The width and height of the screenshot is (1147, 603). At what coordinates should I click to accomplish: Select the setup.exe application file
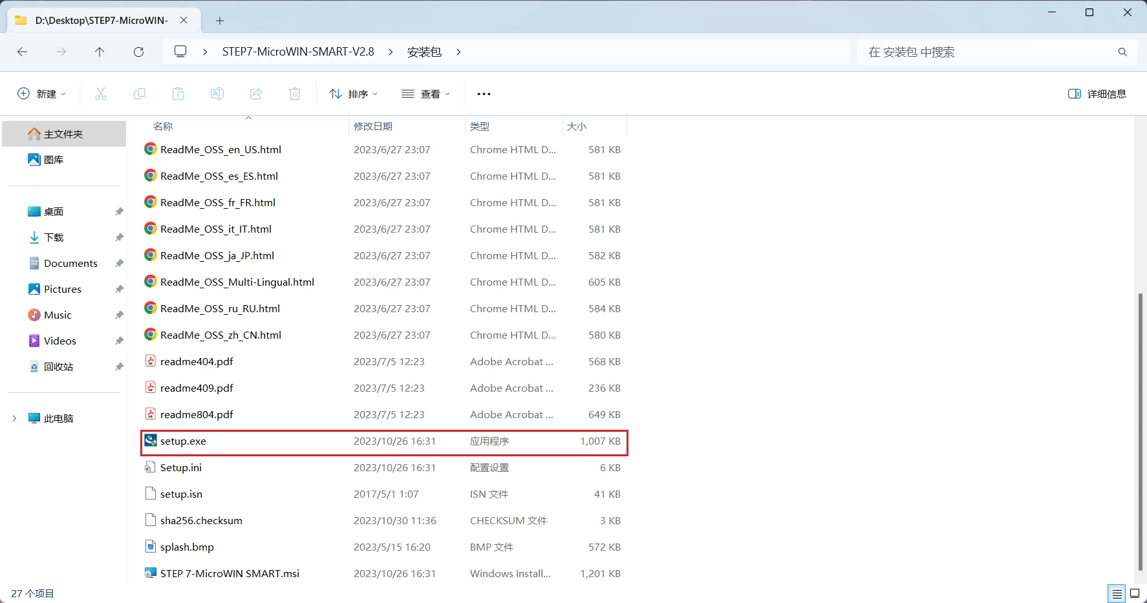pyautogui.click(x=384, y=441)
